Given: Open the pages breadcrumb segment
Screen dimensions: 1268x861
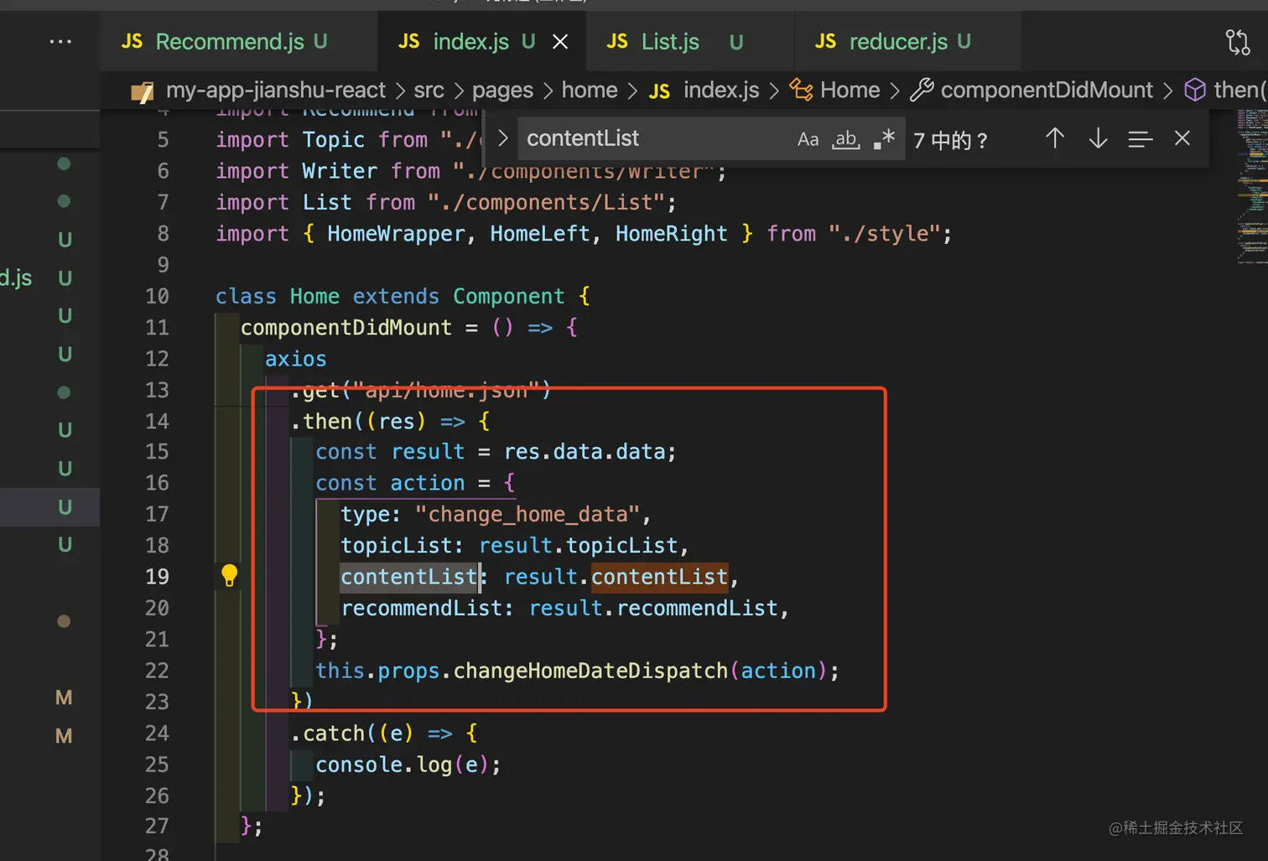Looking at the screenshot, I should 502,91.
